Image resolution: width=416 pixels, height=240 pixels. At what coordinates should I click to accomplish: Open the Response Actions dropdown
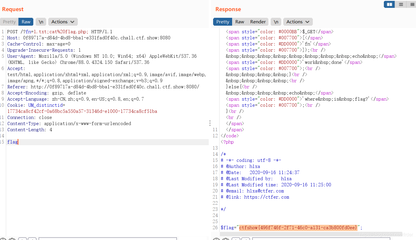(298, 22)
